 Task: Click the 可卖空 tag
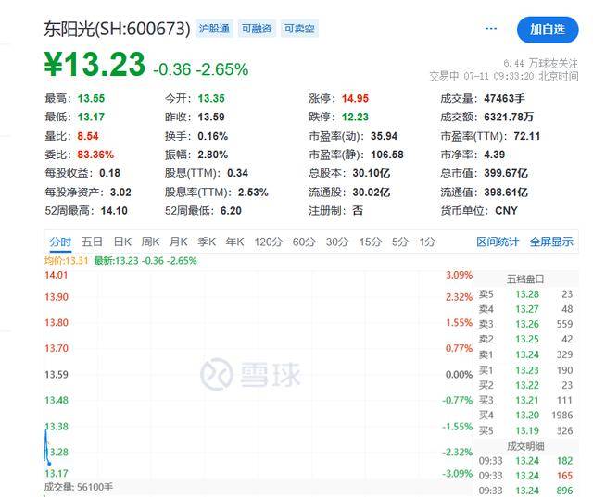[x=299, y=29]
